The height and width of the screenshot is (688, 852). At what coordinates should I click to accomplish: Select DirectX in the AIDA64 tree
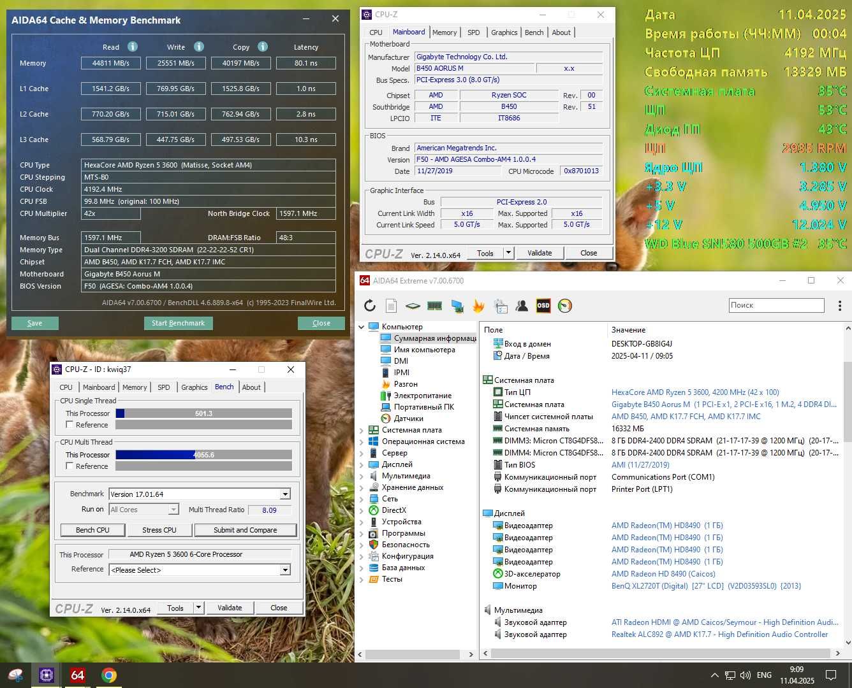click(x=393, y=510)
